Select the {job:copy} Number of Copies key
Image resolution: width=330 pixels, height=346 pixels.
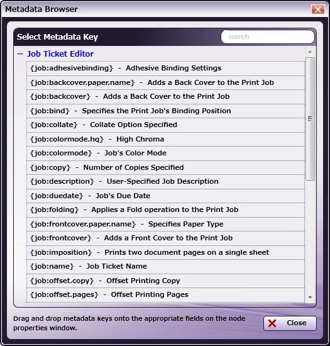(165, 167)
